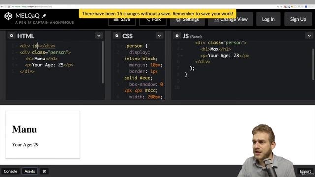The width and height of the screenshot is (315, 177).
Task: Click the browser back arrow
Action: pos(2,7)
